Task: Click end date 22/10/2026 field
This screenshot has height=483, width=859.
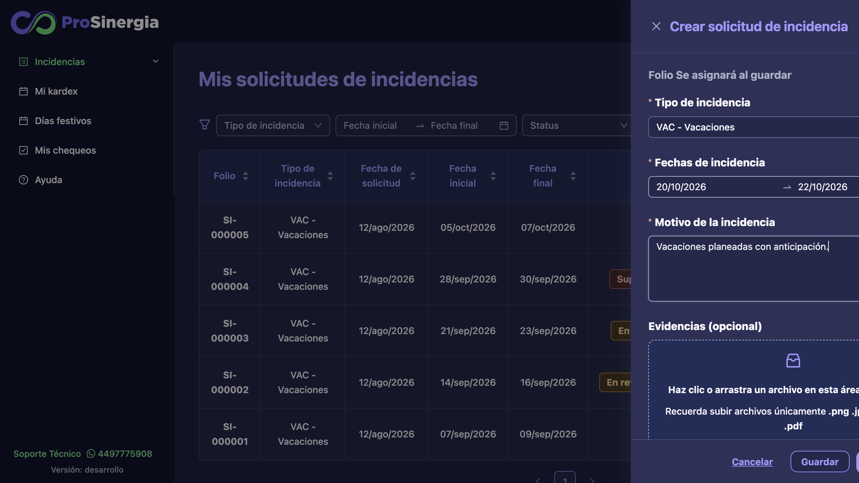Action: point(823,187)
